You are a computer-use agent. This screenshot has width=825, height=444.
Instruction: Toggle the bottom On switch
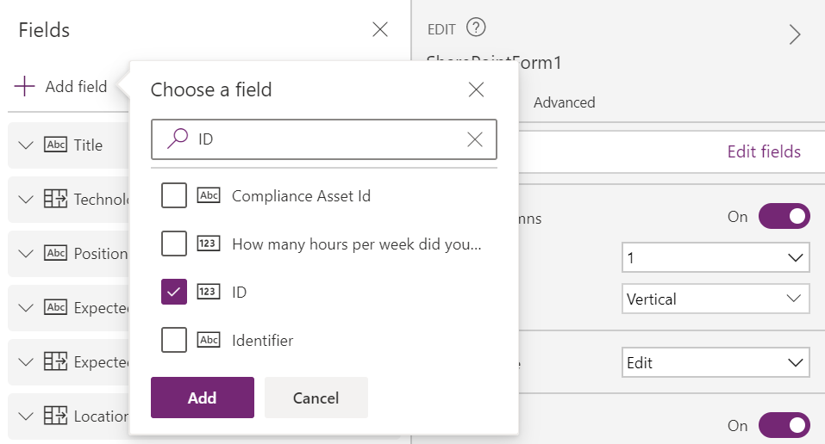click(784, 425)
